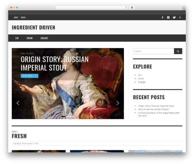Click the slide date April 20, 2016
194x164 pixels.
click(x=27, y=54)
